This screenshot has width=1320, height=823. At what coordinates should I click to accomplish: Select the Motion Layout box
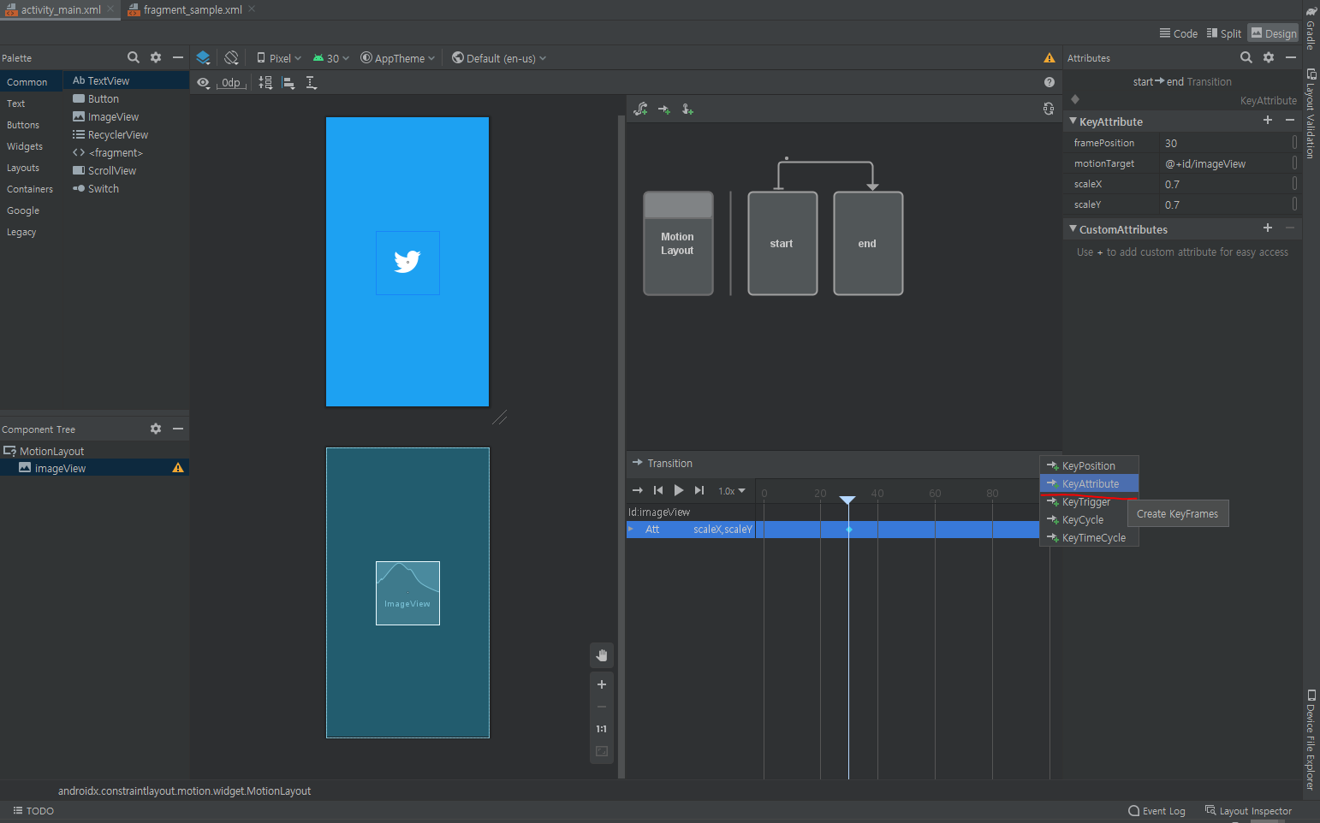point(678,244)
